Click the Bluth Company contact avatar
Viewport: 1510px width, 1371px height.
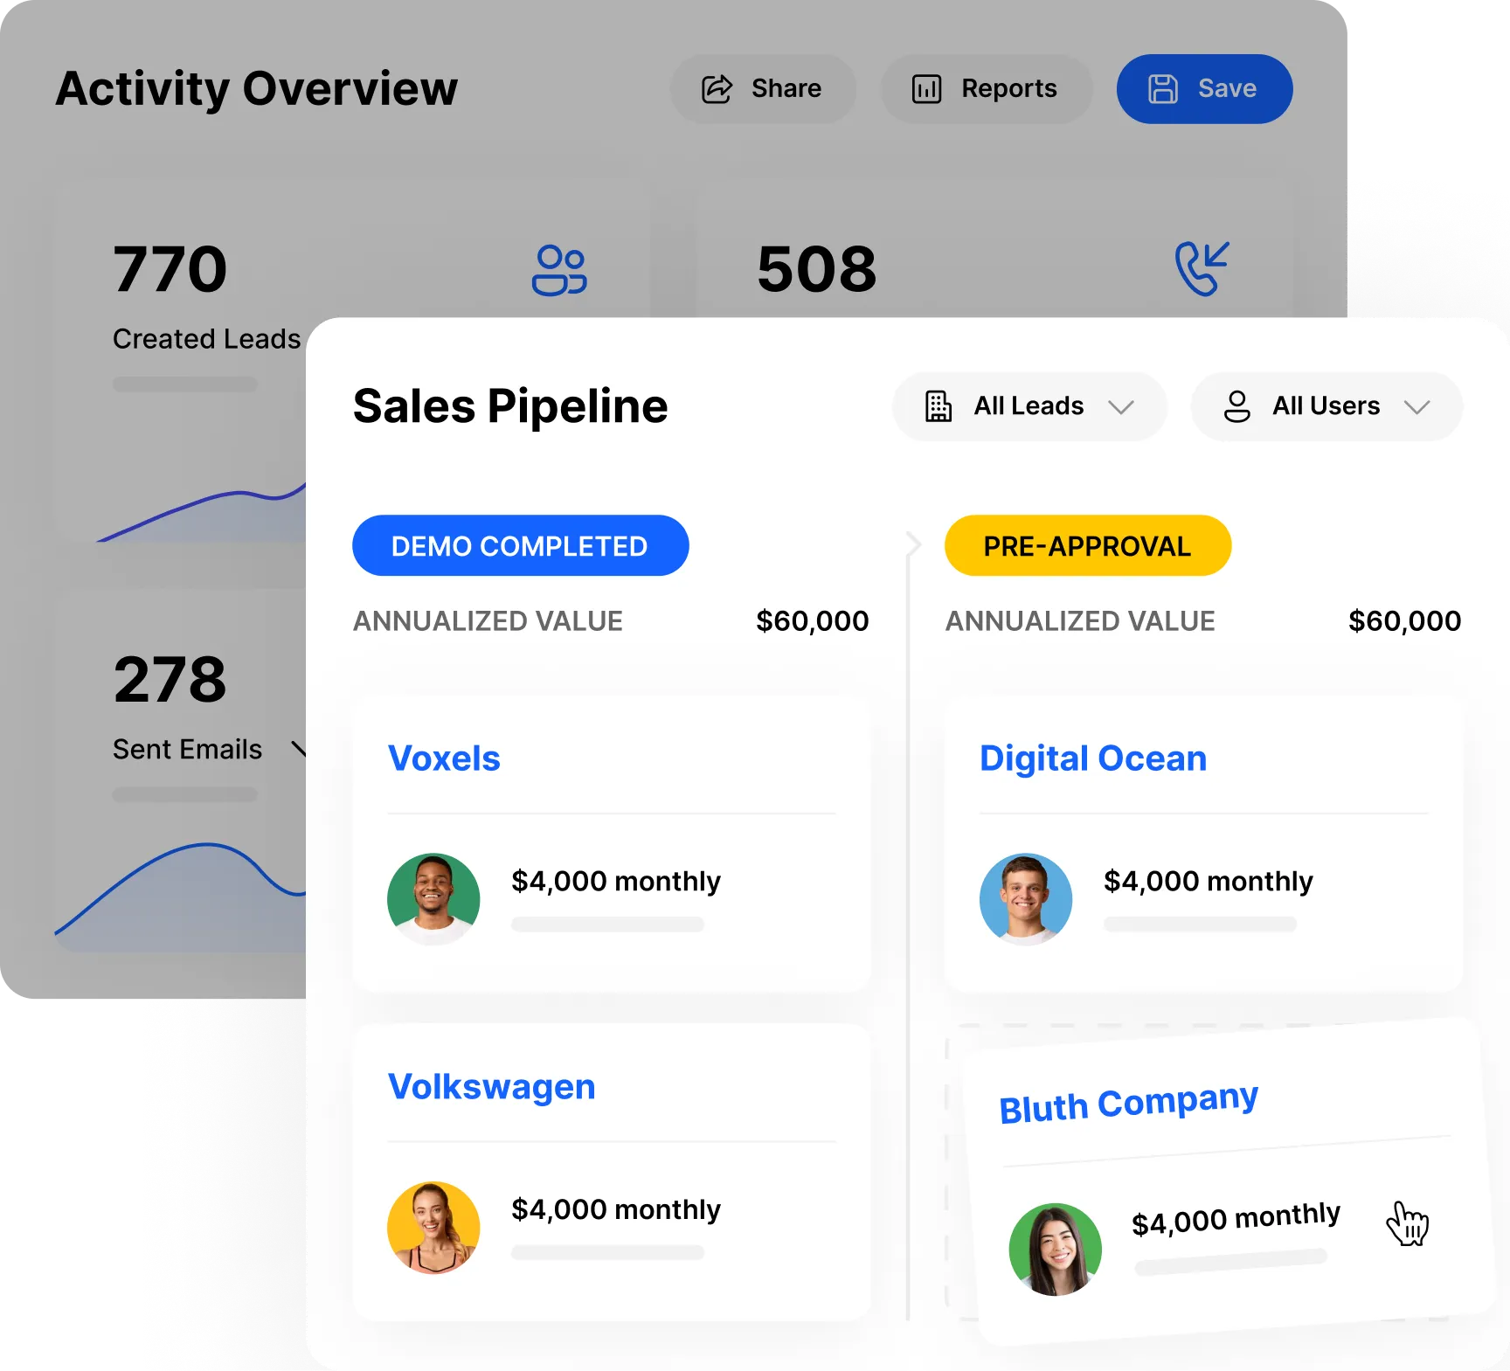[1056, 1250]
